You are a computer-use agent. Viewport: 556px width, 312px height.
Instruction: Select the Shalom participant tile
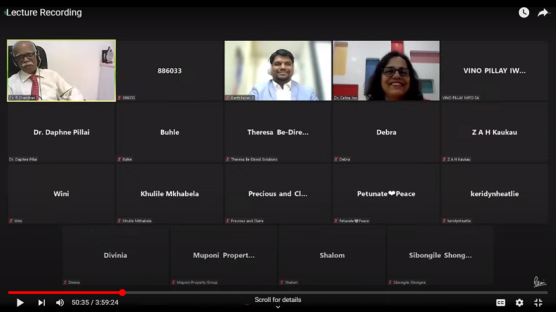click(x=332, y=255)
